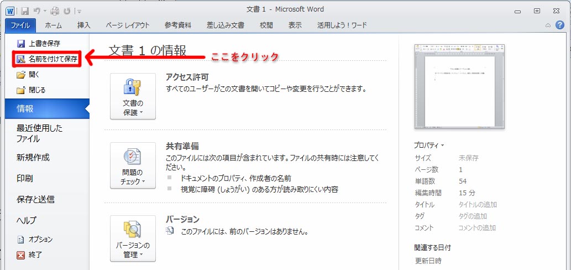Select 閉じる in the File menu
This screenshot has height=270, width=571.
click(x=32, y=90)
